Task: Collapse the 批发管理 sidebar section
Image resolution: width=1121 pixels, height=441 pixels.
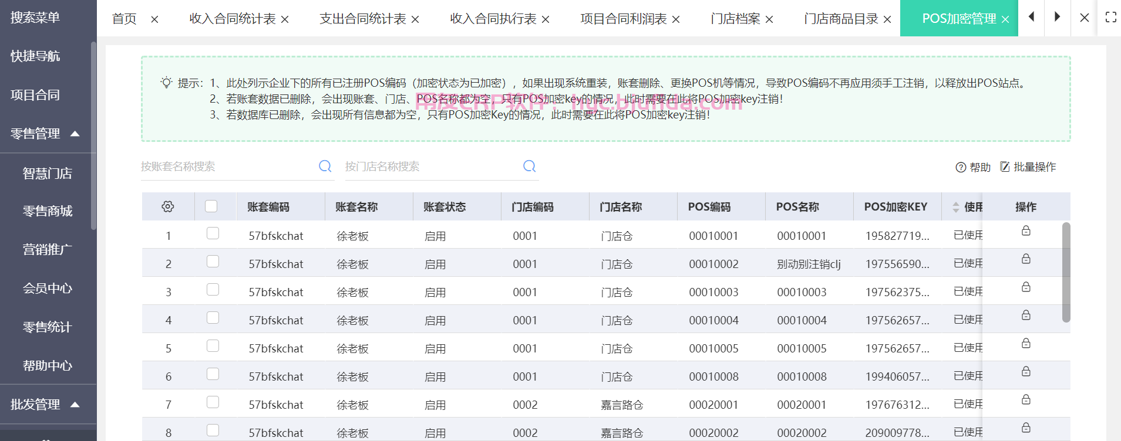Action: pos(75,405)
